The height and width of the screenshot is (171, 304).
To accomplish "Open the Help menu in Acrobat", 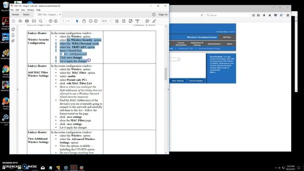I will pyautogui.click(x=38, y=10).
